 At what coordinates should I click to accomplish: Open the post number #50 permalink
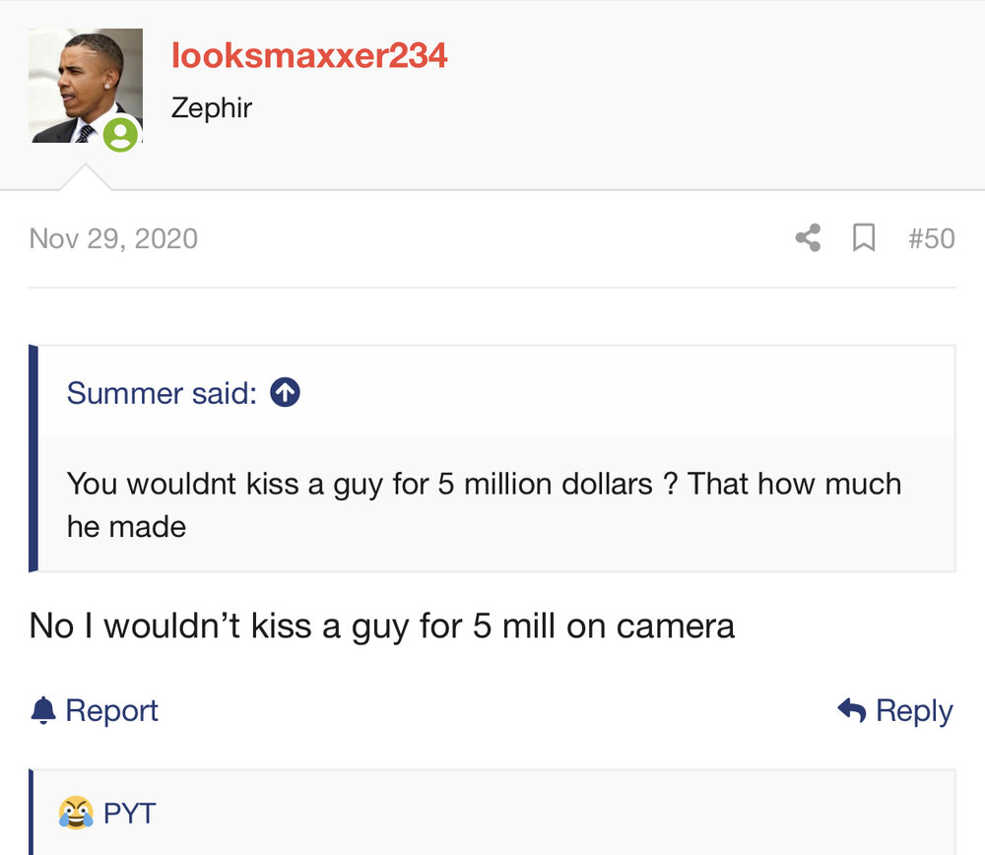(x=931, y=238)
